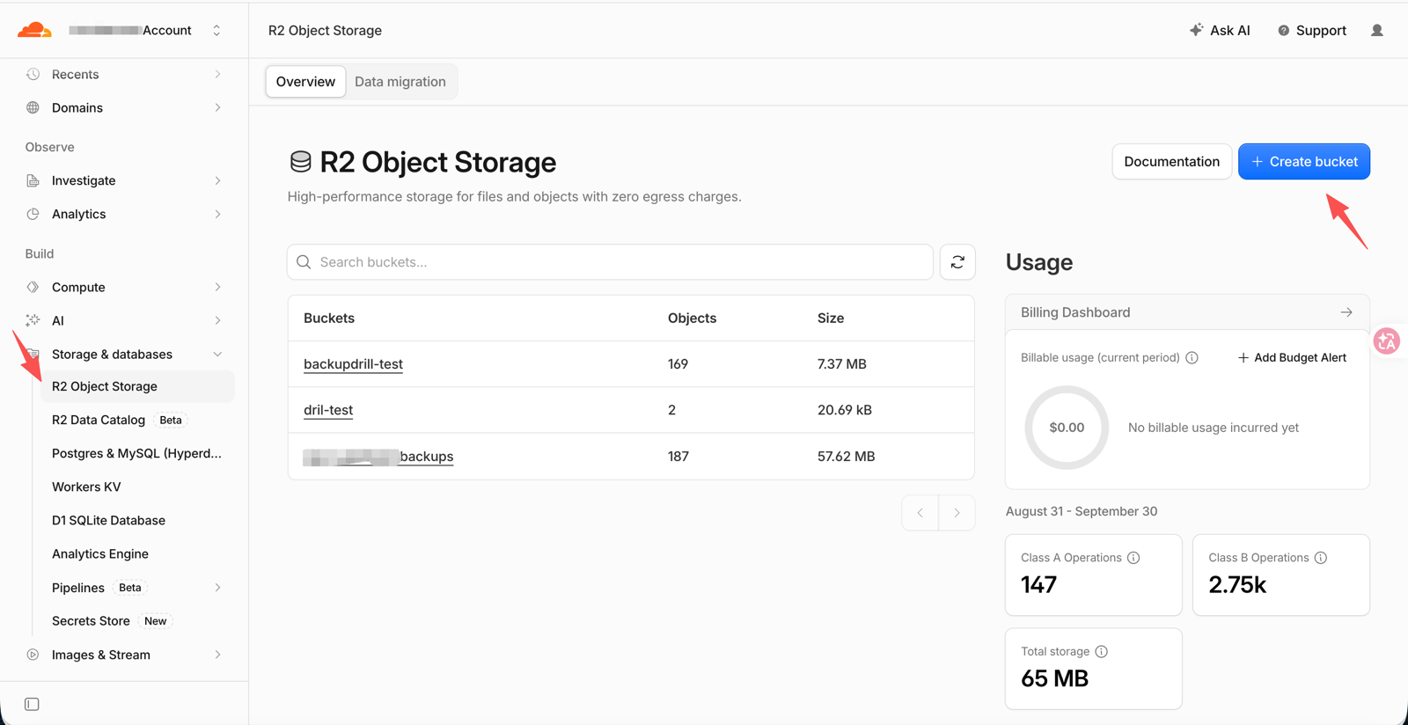Switch to the Data migration tab
Image resolution: width=1408 pixels, height=725 pixels.
pos(400,82)
